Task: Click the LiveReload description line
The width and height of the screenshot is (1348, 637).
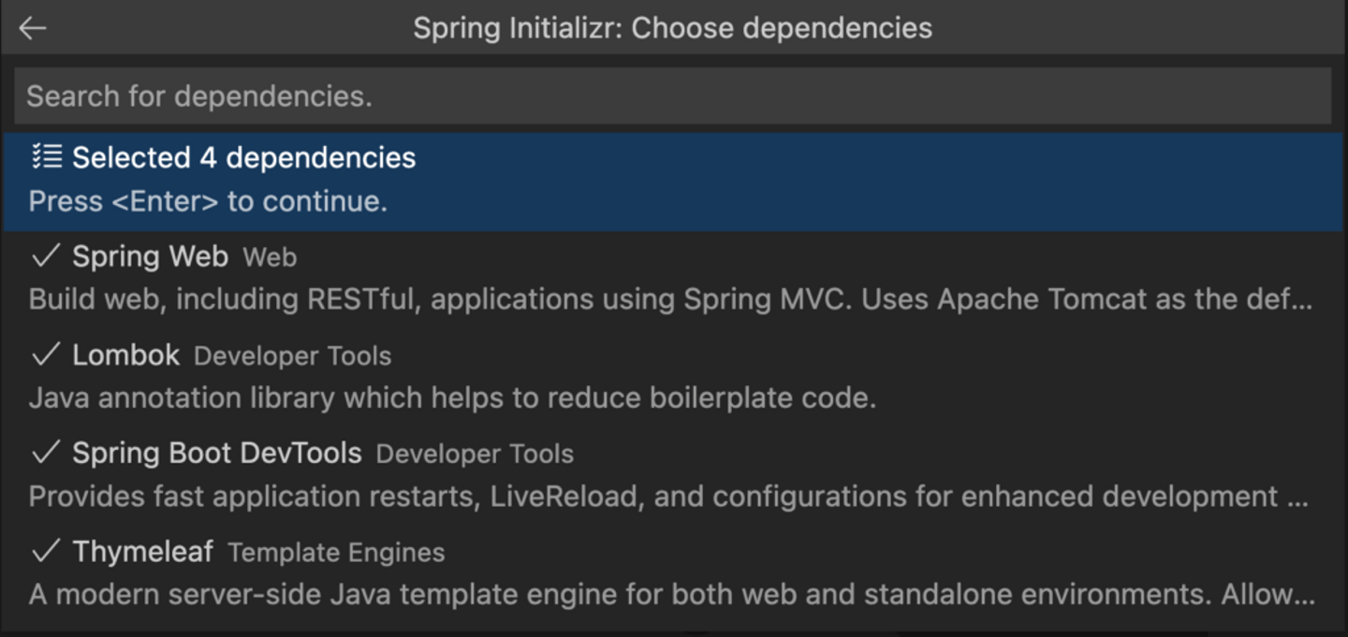Action: tap(667, 497)
